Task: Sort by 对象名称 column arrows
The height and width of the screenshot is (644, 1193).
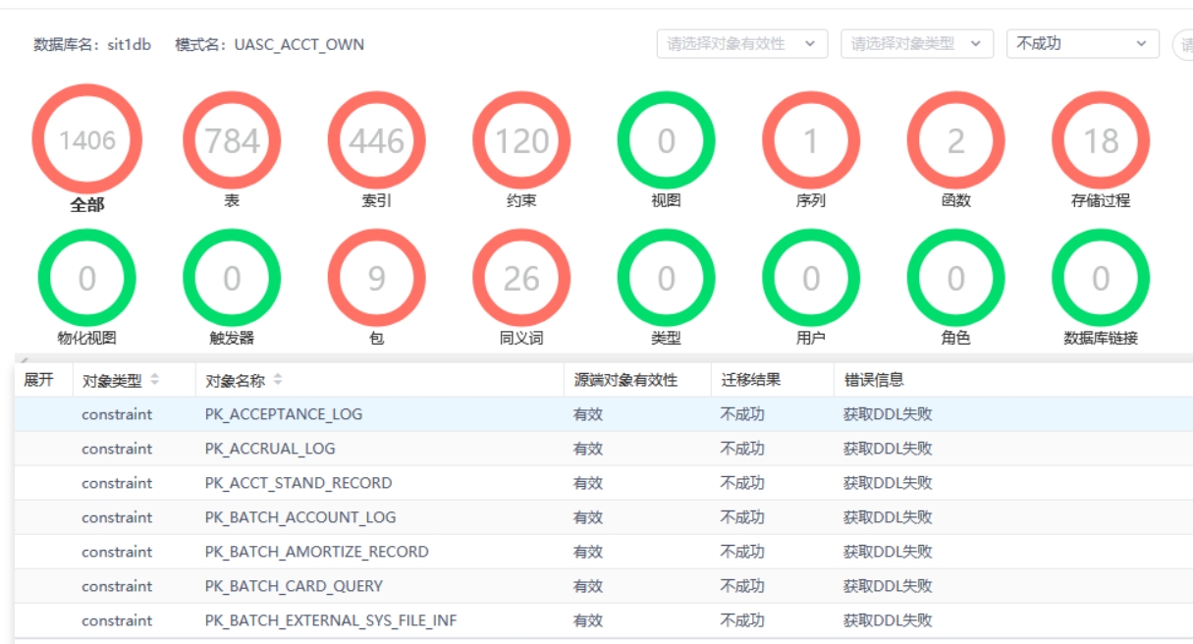Action: coord(278,380)
